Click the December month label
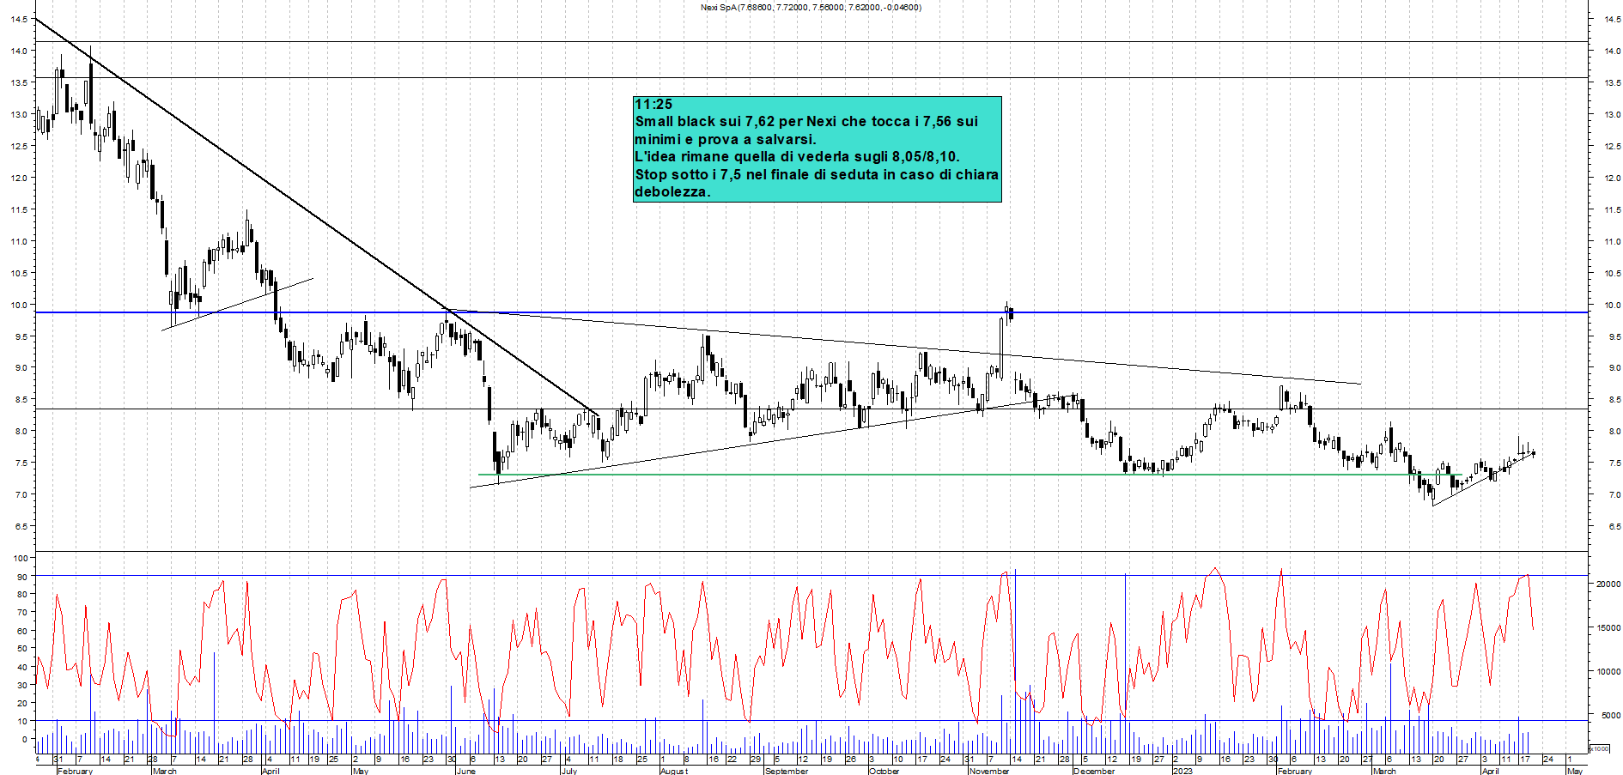1623x775 pixels. (1093, 771)
